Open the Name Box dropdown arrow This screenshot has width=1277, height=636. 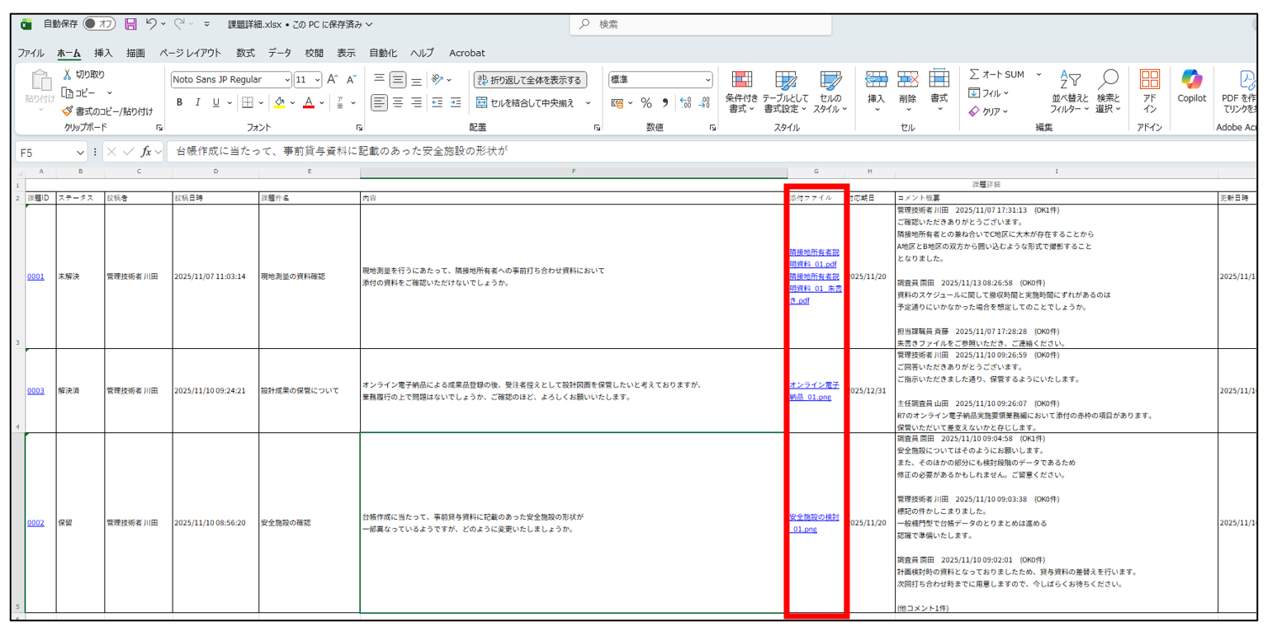[x=81, y=153]
